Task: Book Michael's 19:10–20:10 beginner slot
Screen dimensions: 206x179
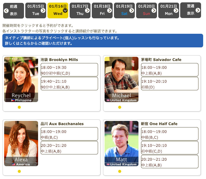Action: (170, 84)
